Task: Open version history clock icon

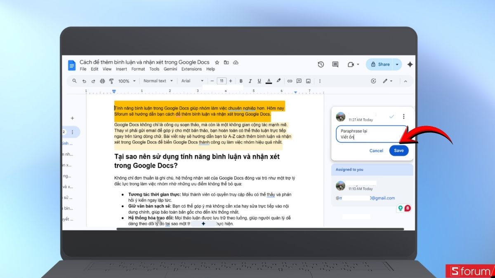Action: tap(321, 64)
